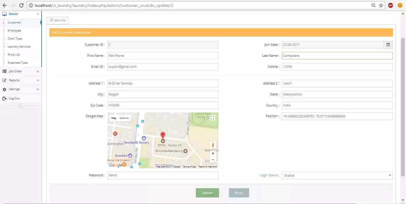406x204 pixels.
Task: Zoom out using the map minus icon
Action: [213, 160]
